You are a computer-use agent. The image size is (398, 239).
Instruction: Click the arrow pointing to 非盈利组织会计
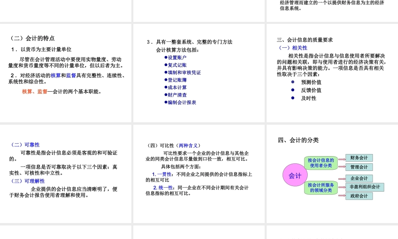coord(342,187)
